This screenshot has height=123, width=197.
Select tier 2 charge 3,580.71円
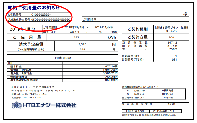click(110, 73)
